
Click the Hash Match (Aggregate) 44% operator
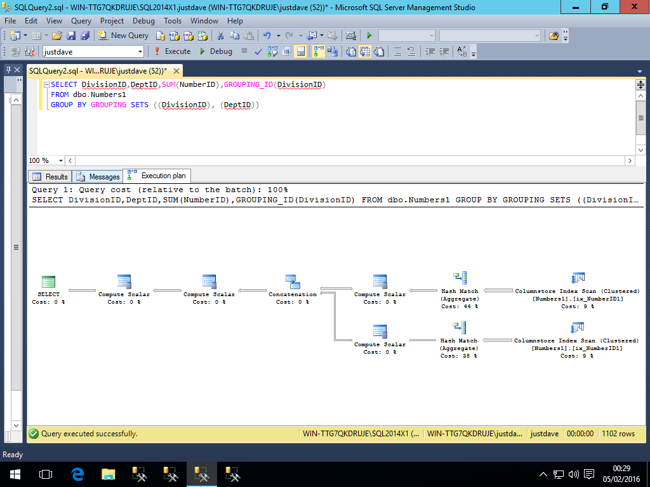point(460,279)
